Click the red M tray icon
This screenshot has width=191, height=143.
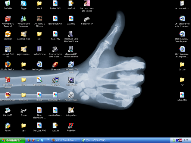click(x=181, y=140)
